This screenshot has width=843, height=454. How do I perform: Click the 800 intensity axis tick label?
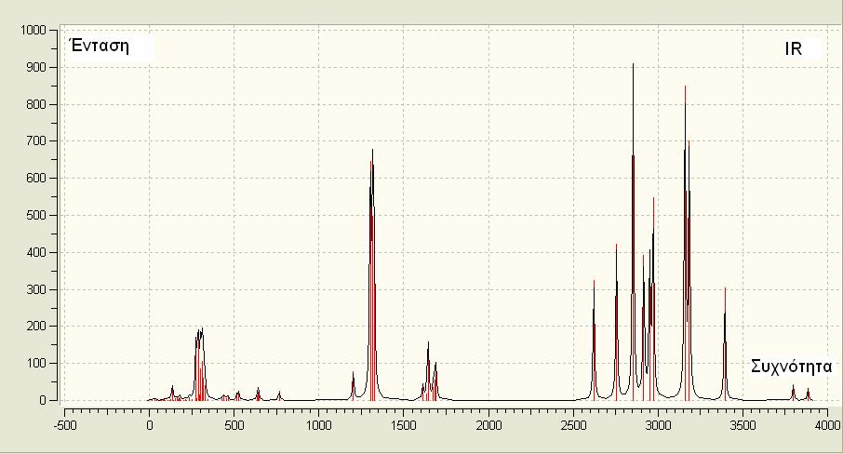pos(36,104)
